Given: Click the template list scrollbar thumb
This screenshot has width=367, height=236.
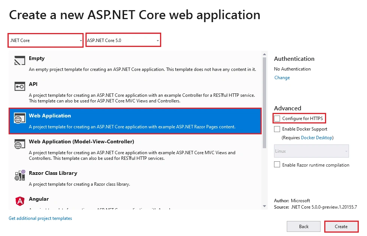Looking at the screenshot, I should click(265, 103).
